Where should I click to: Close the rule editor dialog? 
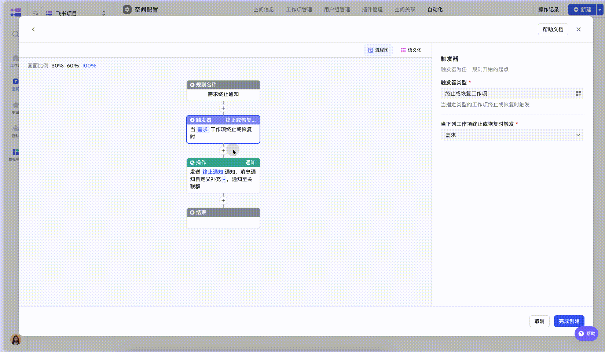(x=579, y=29)
